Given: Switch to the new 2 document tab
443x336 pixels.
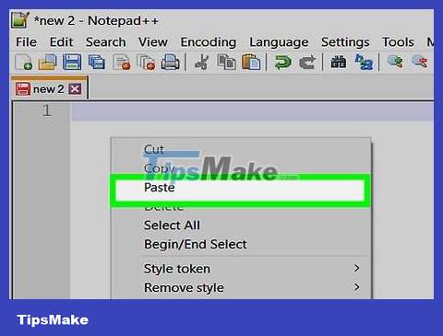Looking at the screenshot, I should 49,88.
